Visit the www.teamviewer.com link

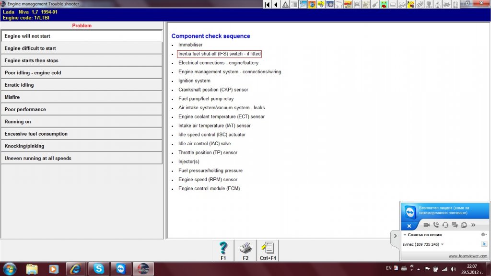point(468,256)
